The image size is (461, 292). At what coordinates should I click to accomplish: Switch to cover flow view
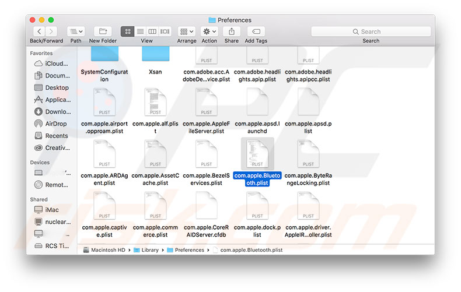point(165,31)
